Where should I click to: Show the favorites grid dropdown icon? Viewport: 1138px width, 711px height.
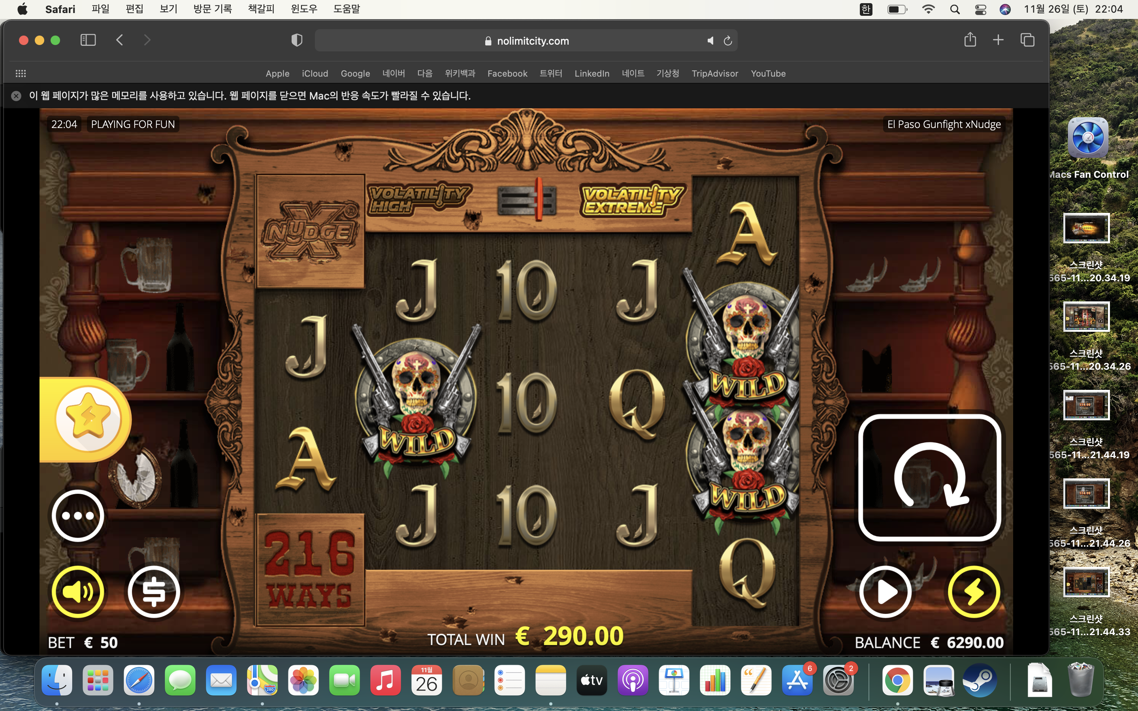pos(21,73)
